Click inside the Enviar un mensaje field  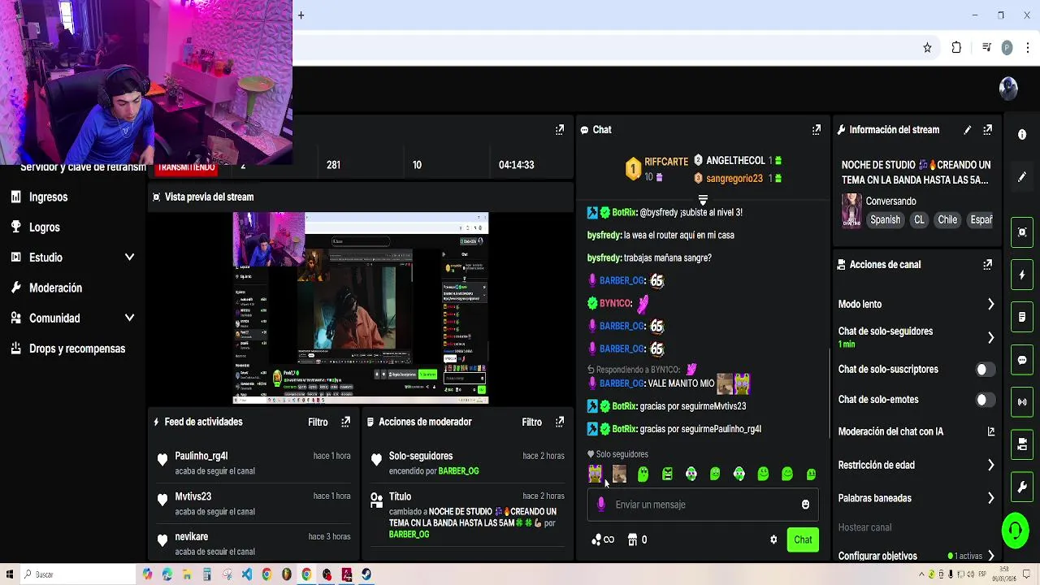703,505
